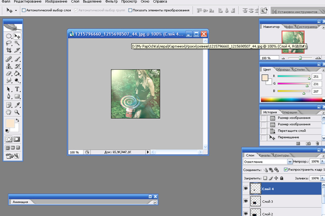Open the Непрозр. opacity slider arrow
This screenshot has width=325, height=216.
322,161
